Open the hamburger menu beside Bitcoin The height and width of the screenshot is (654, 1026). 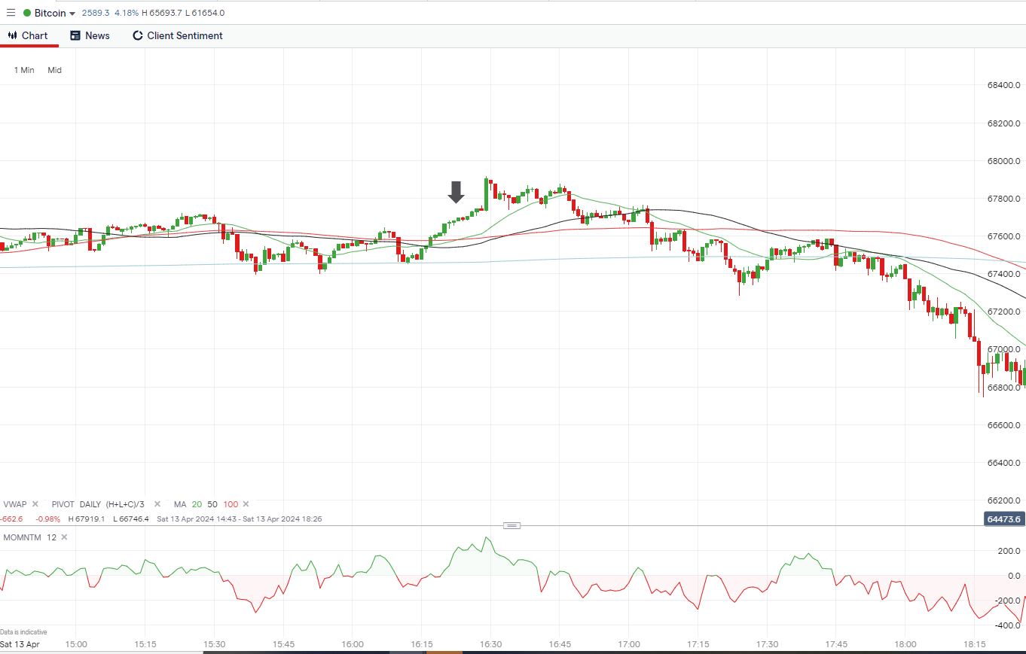(x=11, y=13)
